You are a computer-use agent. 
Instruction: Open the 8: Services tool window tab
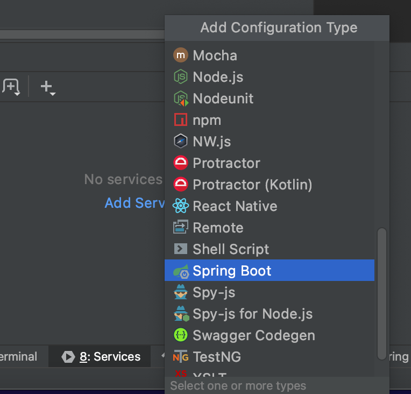[102, 357]
